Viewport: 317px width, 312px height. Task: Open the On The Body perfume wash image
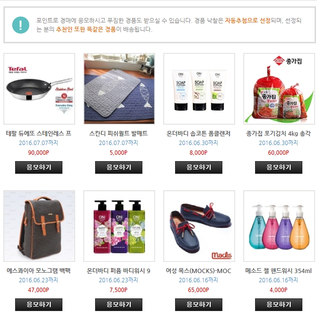[119, 226]
